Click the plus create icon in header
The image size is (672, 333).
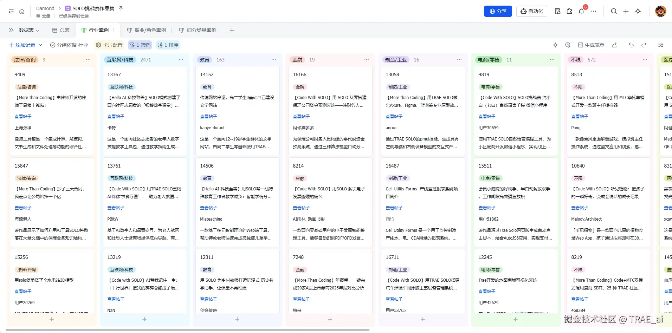tap(626, 12)
